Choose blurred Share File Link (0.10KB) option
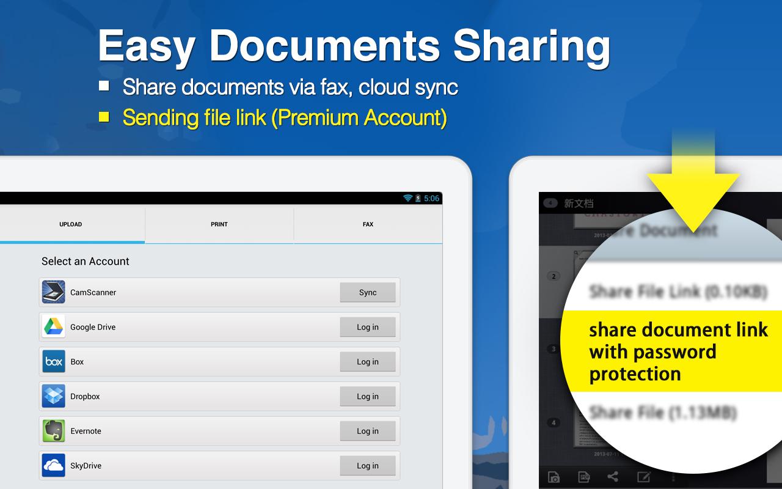 (x=678, y=292)
